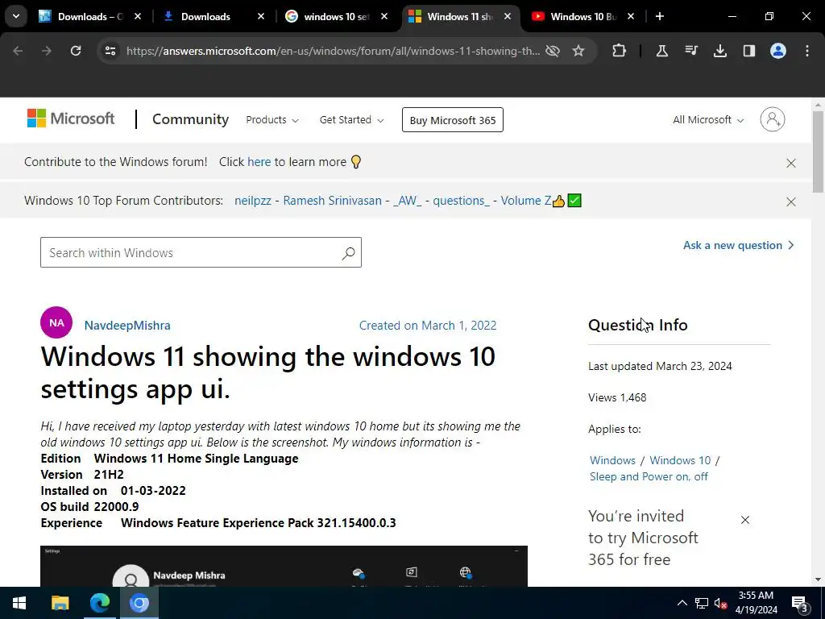
Task: Open Chrome Labs flask icon
Action: [x=662, y=51]
